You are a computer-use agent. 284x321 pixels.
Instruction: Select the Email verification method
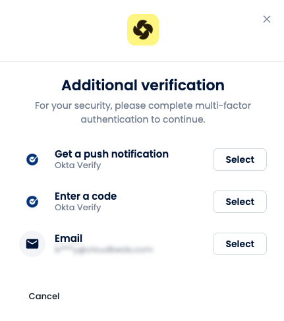240,244
